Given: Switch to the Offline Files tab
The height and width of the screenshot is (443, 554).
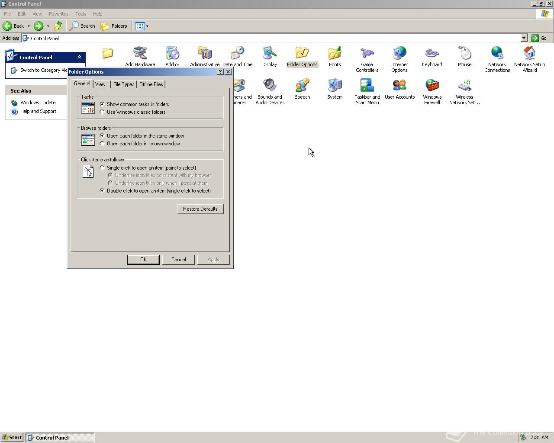Looking at the screenshot, I should click(x=151, y=84).
